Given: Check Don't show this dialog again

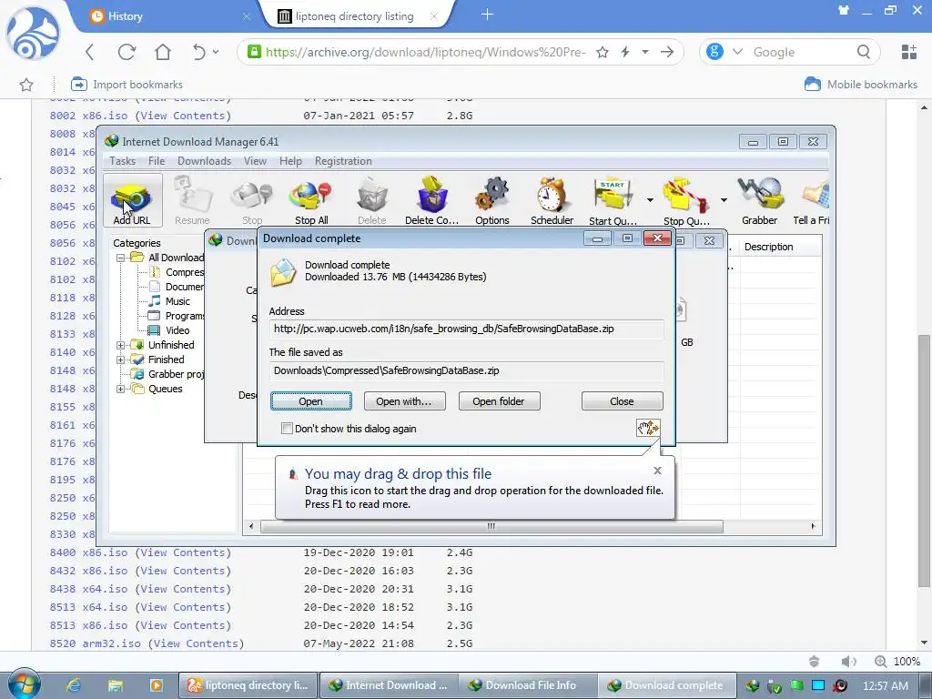Looking at the screenshot, I should tap(287, 428).
